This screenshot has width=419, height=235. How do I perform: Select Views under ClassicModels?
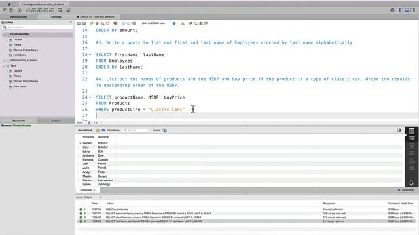coord(17,45)
